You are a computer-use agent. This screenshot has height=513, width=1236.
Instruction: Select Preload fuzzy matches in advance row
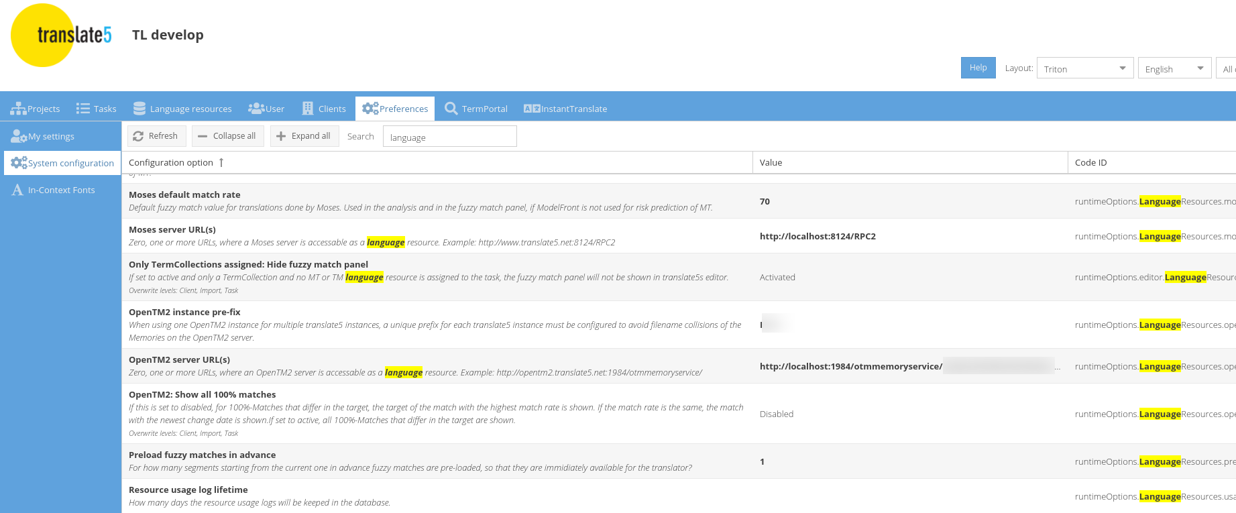coord(679,461)
